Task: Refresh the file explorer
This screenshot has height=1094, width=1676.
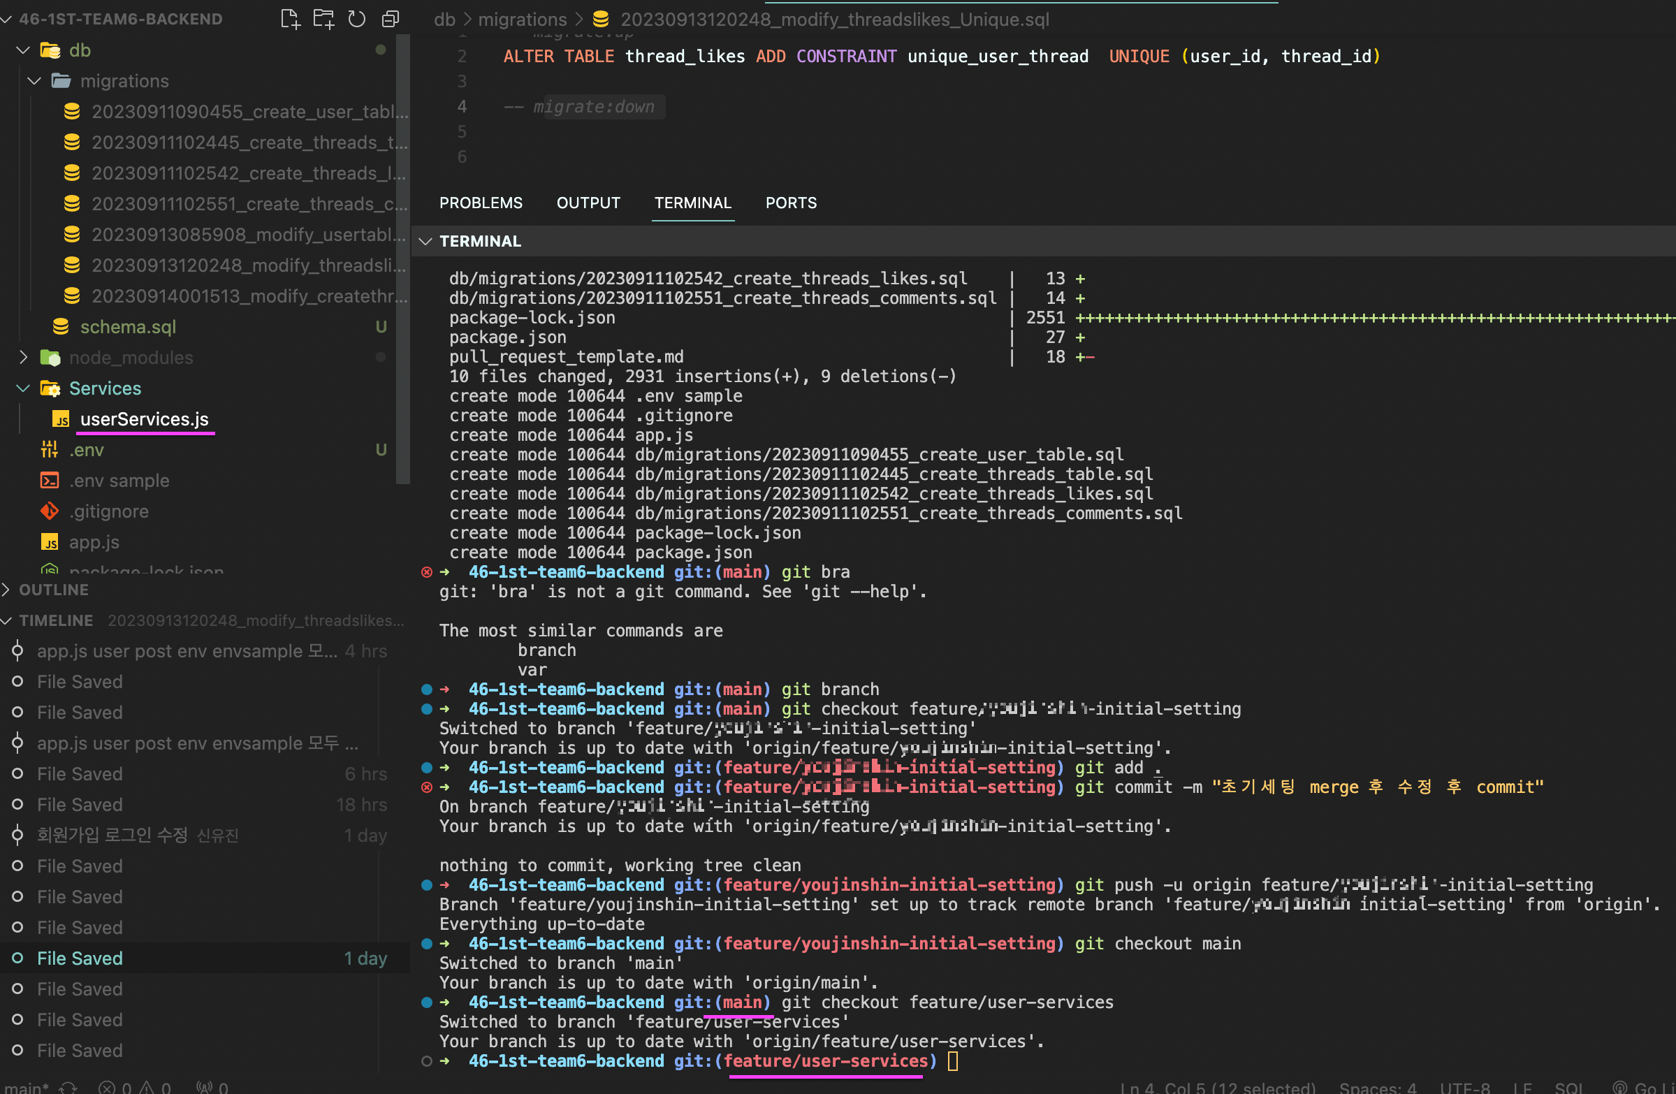Action: point(357,19)
